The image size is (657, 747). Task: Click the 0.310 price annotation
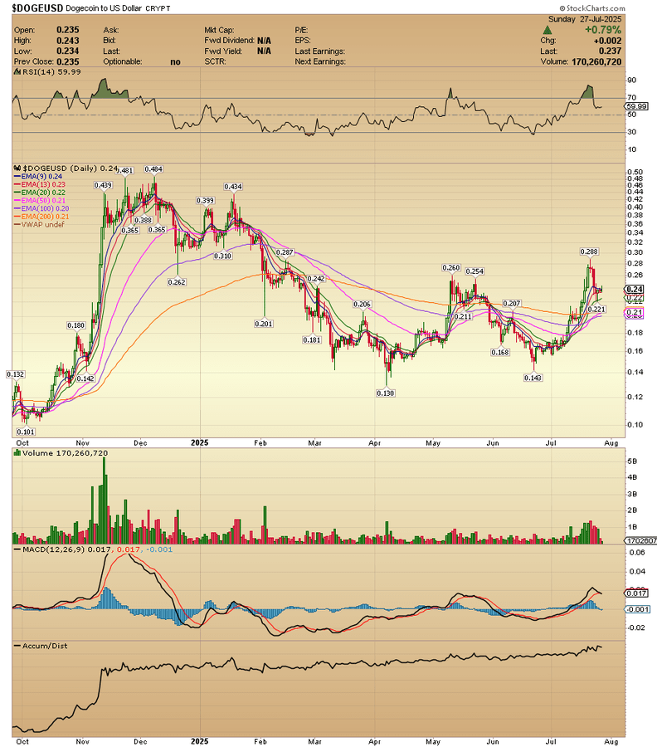click(222, 256)
